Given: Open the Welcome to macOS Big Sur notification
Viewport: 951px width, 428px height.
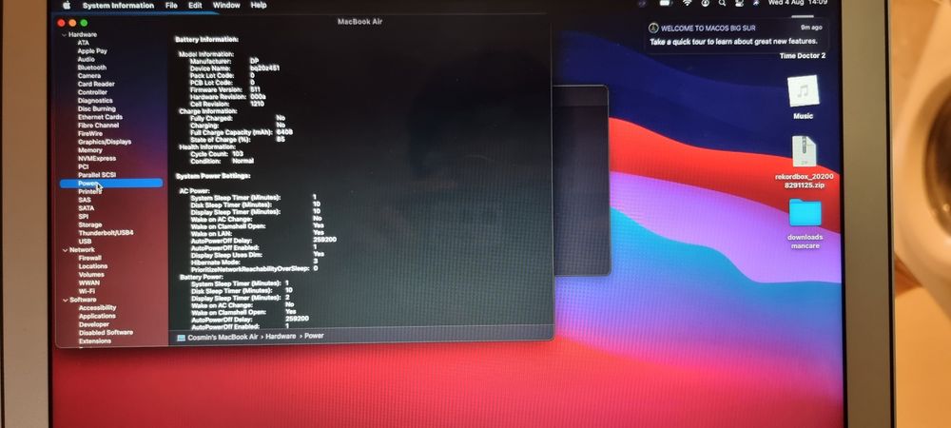Looking at the screenshot, I should pyautogui.click(x=737, y=34).
